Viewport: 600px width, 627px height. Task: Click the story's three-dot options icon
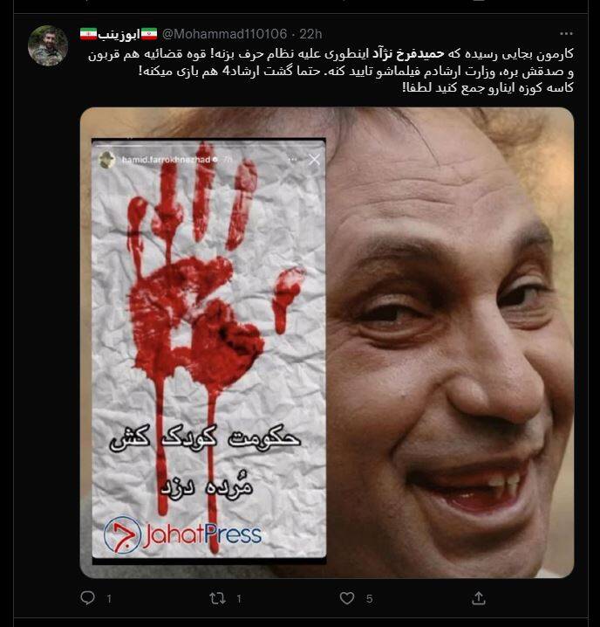(x=292, y=160)
